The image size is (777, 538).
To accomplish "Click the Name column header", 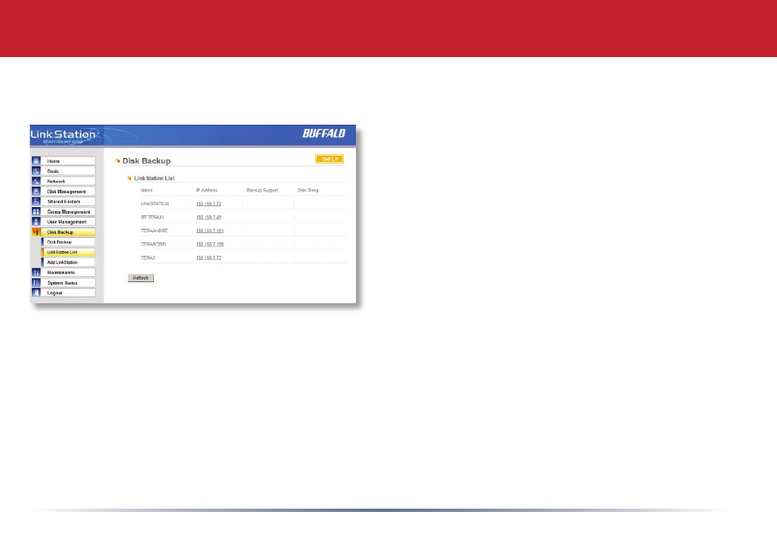I will pyautogui.click(x=147, y=191).
